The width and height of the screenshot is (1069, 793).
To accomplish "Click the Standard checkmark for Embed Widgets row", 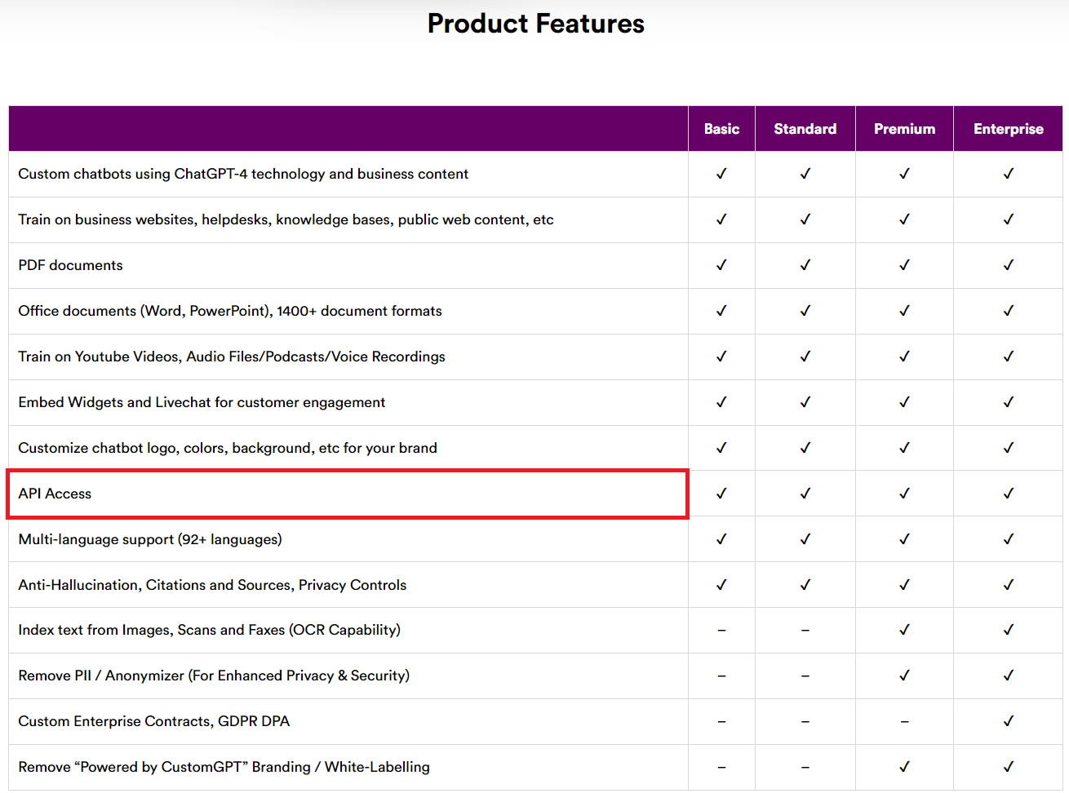I will 805,402.
